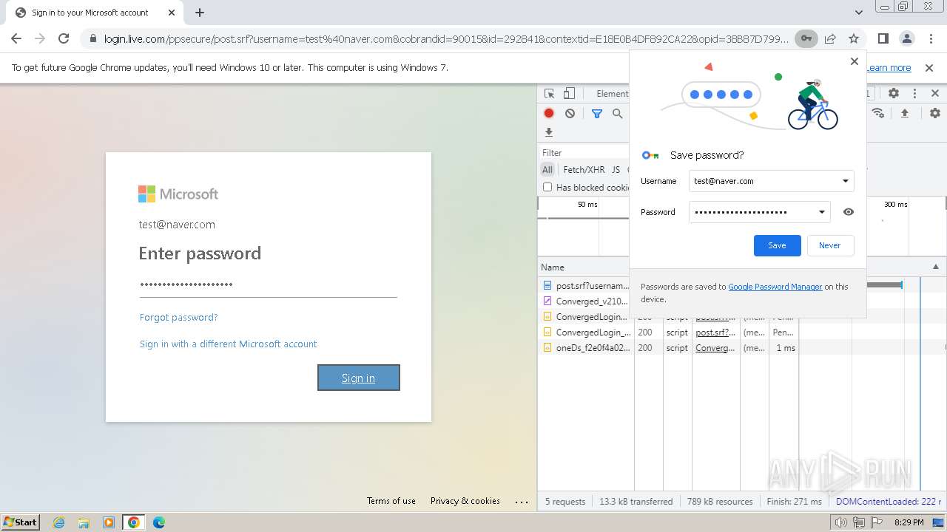Screen dimensions: 947x532
Task: Open Chrome side panel icon
Action: (883, 38)
